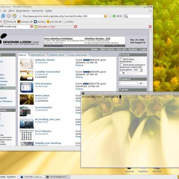Open the 'Screenmartin' entry link
179x179 pixels.
(43, 107)
